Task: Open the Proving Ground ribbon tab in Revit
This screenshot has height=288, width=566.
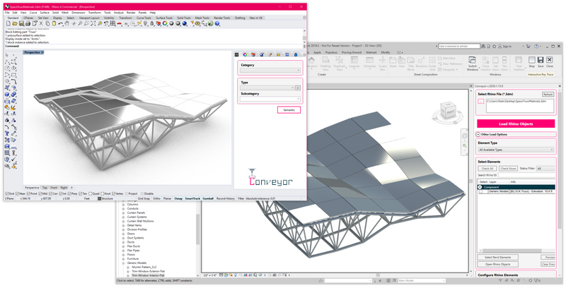Action: [351, 52]
